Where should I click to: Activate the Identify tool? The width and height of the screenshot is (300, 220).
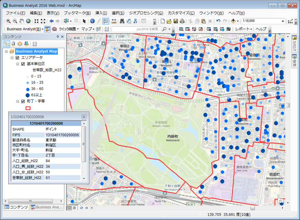92,21
